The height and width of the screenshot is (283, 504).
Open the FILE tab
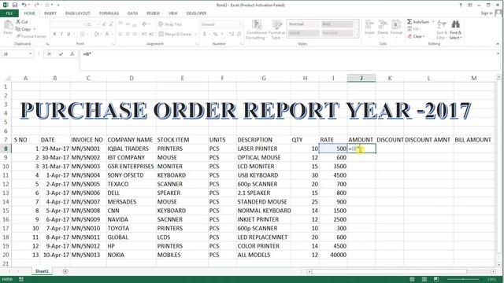(9, 13)
